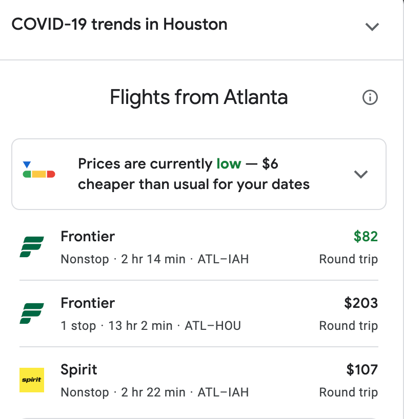This screenshot has width=404, height=419.
Task: Expand the price insights chevron
Action: pyautogui.click(x=361, y=174)
